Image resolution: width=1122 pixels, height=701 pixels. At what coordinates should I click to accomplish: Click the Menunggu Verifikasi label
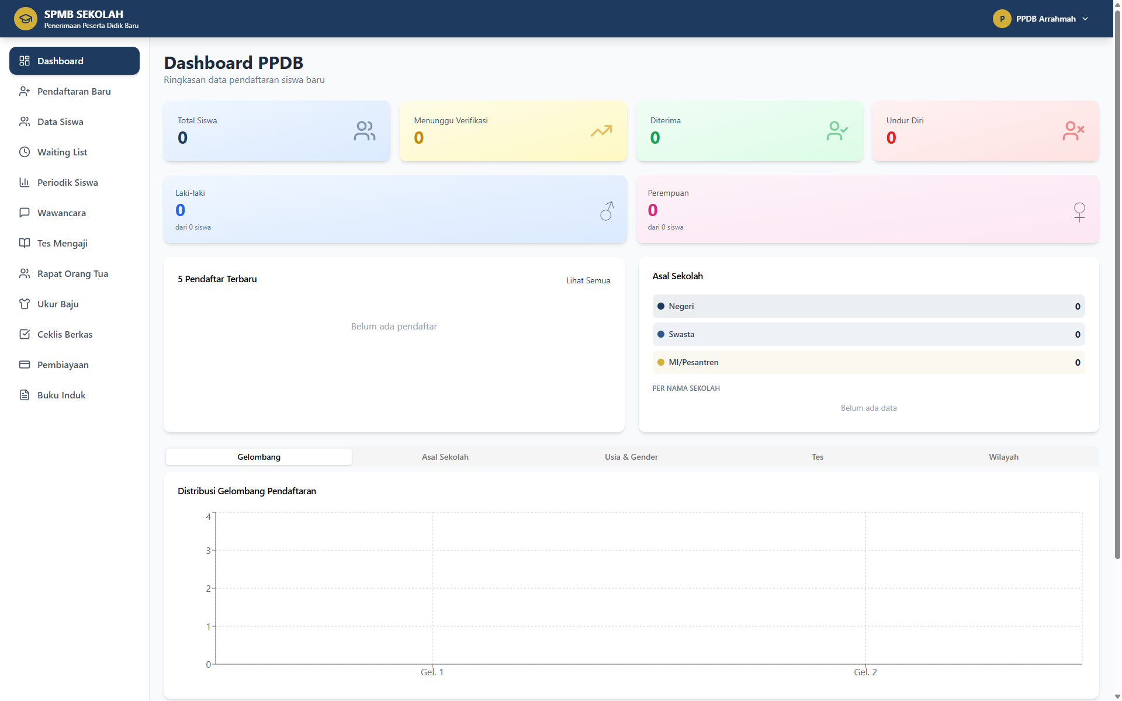click(451, 120)
